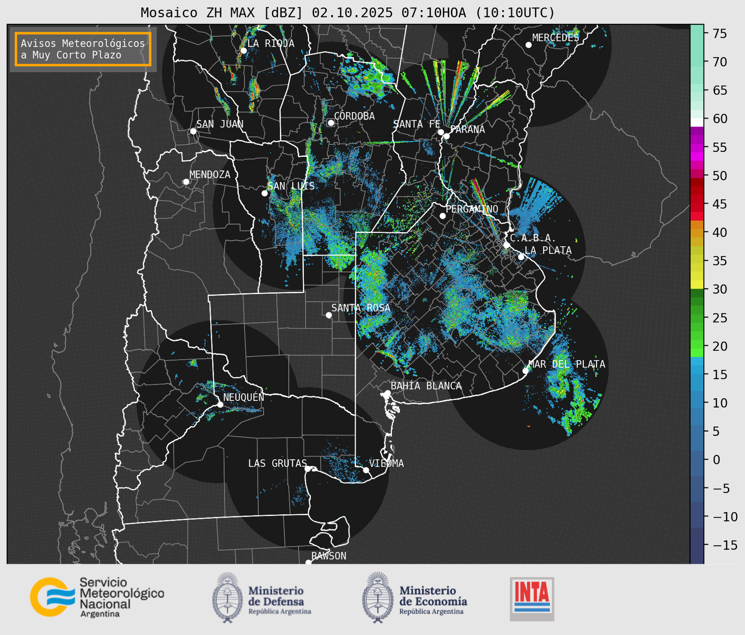The width and height of the screenshot is (745, 635).
Task: Click the 30 tick label on the scale
Action: point(719,289)
